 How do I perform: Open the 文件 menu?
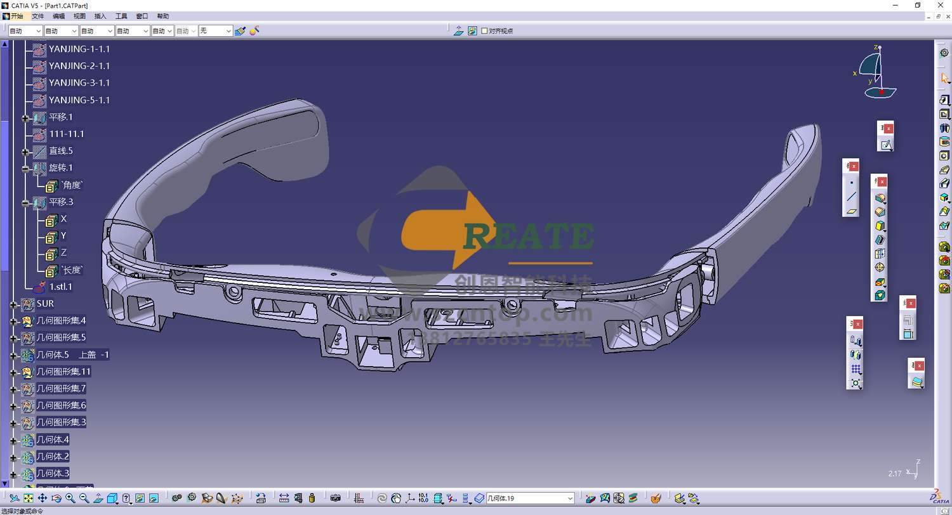click(38, 16)
